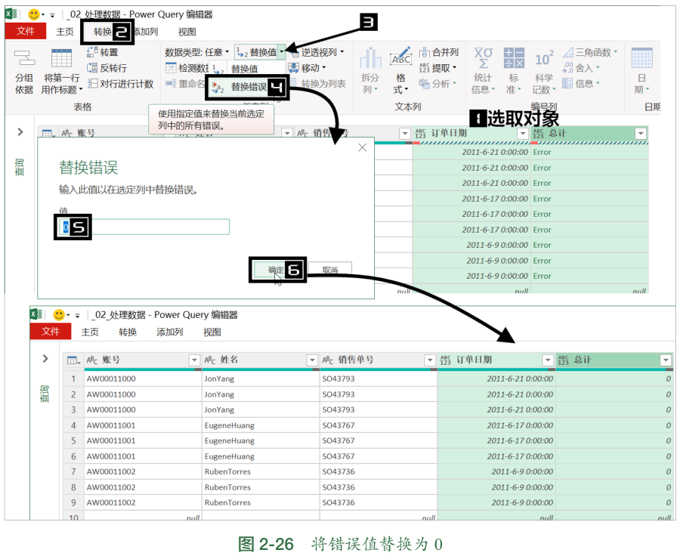
Task: Click the smiley feedback icon in upper title bar
Action: click(x=33, y=14)
